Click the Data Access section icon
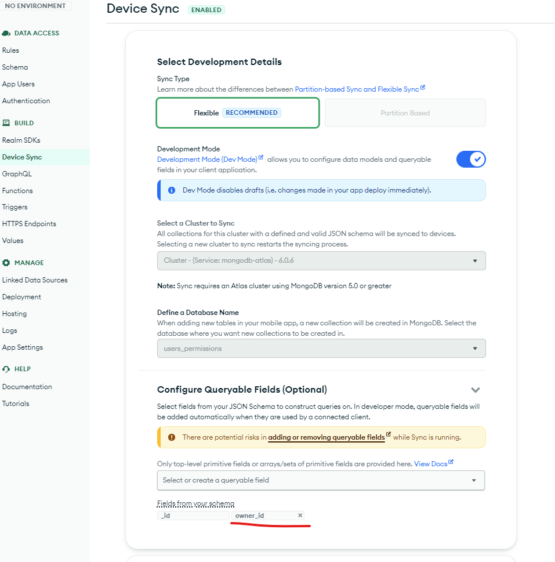The height and width of the screenshot is (562, 555). [x=6, y=34]
